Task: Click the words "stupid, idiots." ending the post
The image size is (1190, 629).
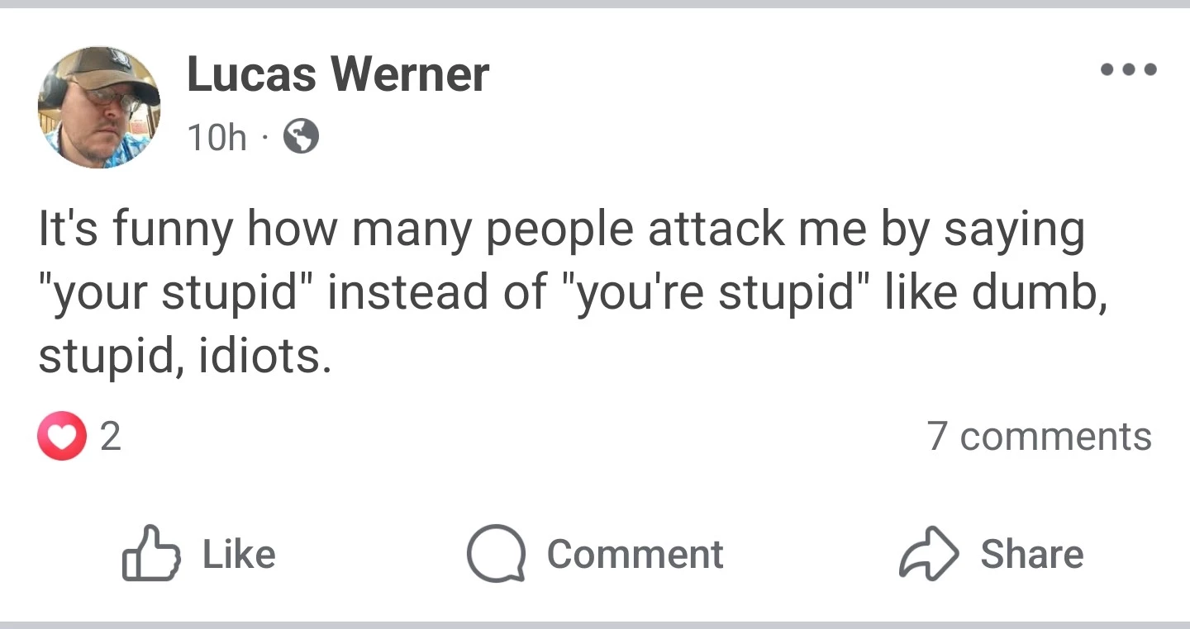Action: tap(185, 355)
